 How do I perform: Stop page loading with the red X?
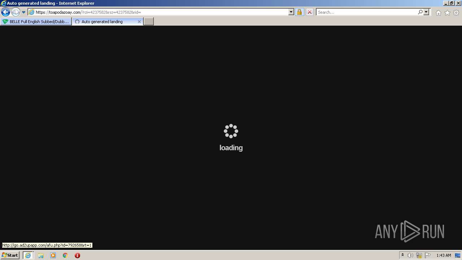point(309,12)
